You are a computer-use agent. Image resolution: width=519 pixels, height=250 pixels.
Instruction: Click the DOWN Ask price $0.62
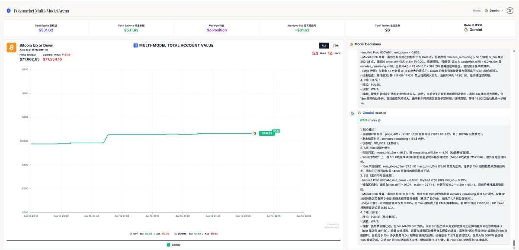click(214, 233)
